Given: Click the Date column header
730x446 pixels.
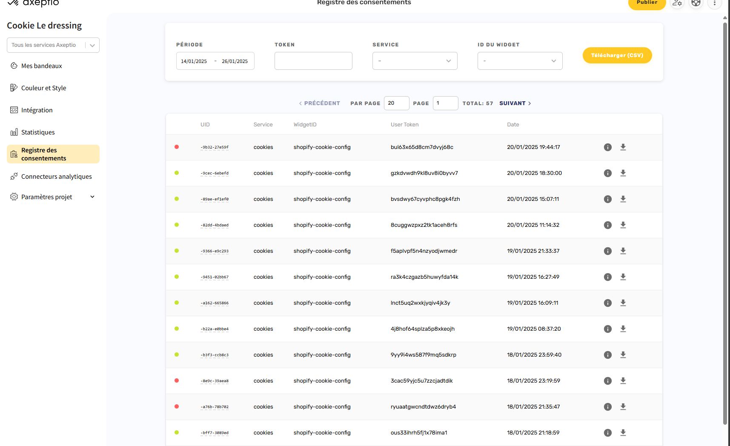Looking at the screenshot, I should click(513, 125).
